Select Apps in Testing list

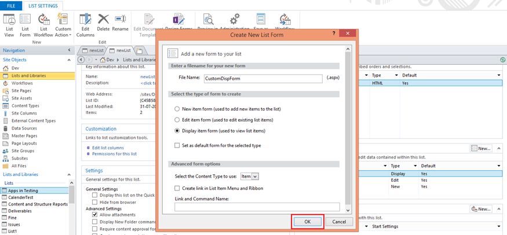[x=34, y=190]
